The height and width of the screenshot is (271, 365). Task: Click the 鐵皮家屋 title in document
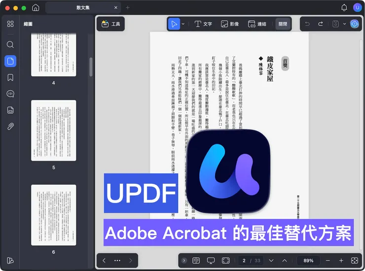[x=270, y=69]
